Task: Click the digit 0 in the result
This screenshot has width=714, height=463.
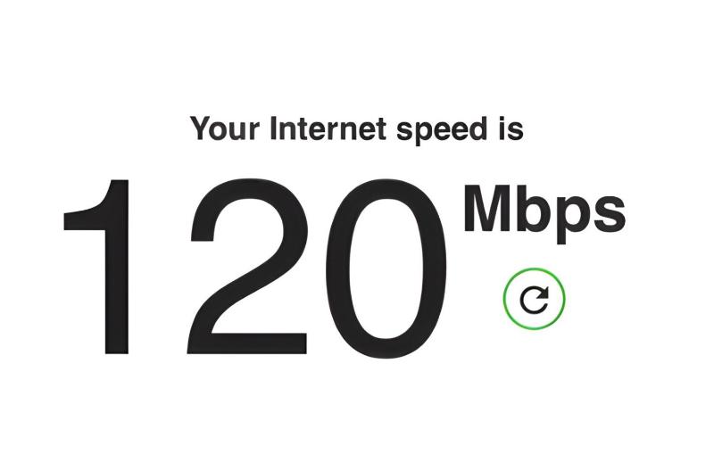Action: [386, 269]
